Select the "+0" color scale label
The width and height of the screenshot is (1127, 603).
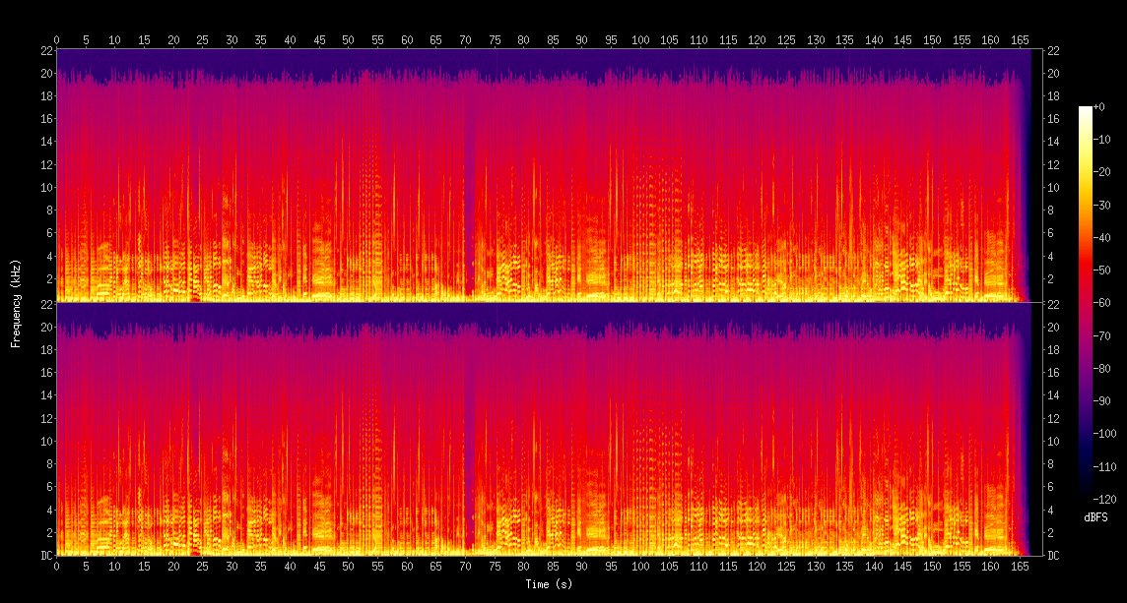click(x=1099, y=107)
